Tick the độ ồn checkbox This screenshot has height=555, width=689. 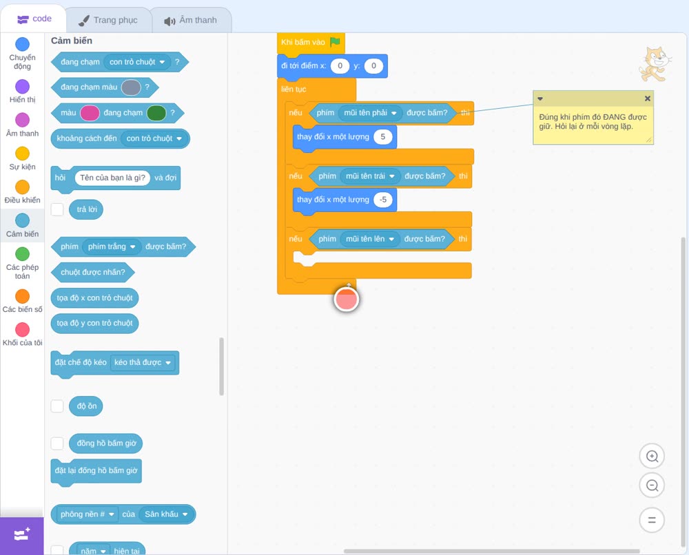57,406
